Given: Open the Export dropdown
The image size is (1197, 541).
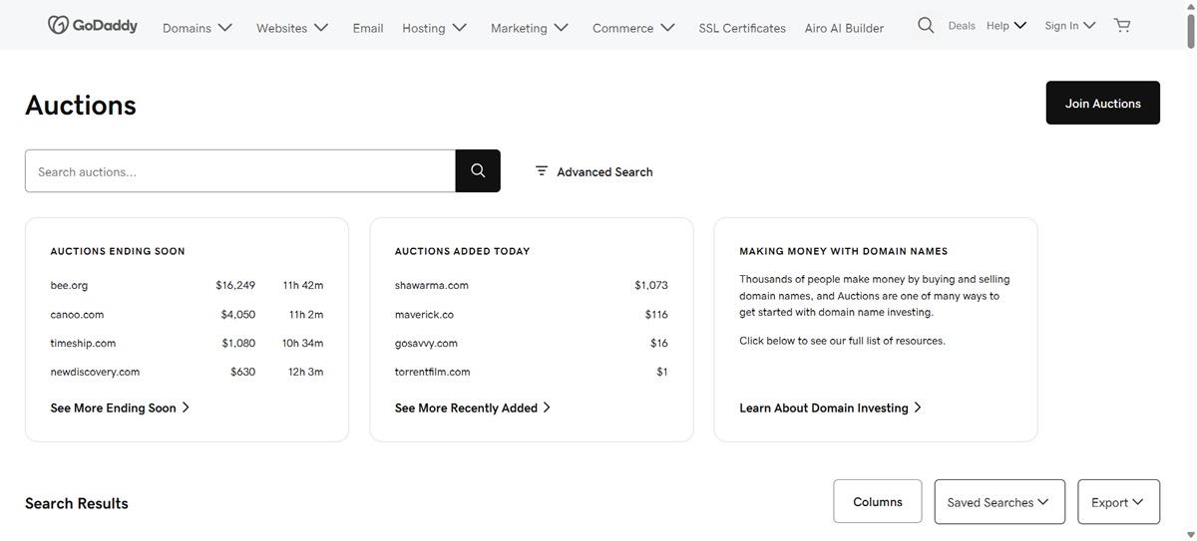Looking at the screenshot, I should [1119, 502].
